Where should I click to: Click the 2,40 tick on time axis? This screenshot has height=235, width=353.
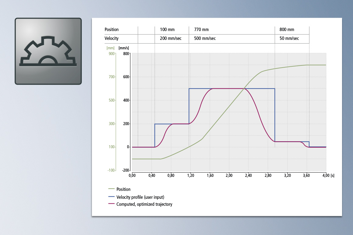pos(248,176)
